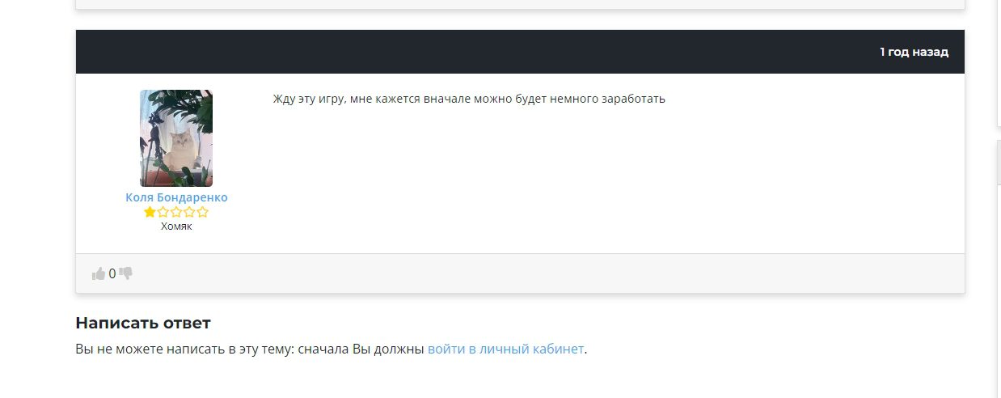Follow the 'войти в личный кабинет' link

tap(505, 349)
